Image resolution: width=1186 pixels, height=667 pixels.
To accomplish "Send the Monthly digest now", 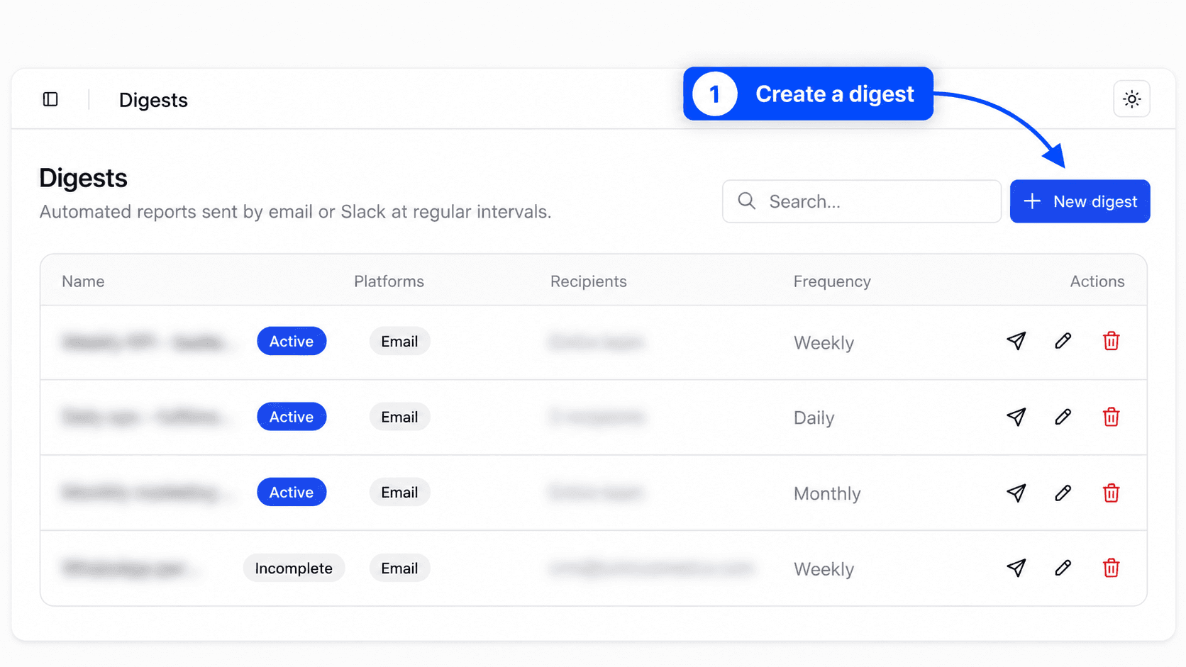I will tap(1016, 493).
